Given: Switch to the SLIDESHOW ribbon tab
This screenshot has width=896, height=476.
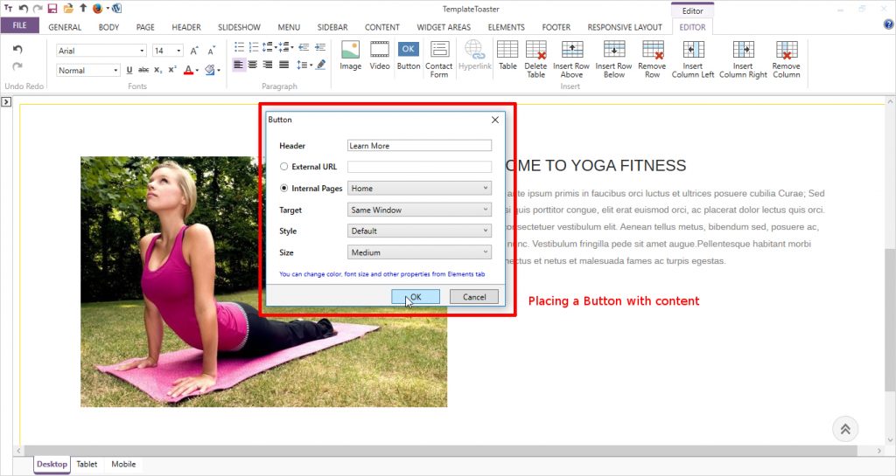Looking at the screenshot, I should point(238,27).
